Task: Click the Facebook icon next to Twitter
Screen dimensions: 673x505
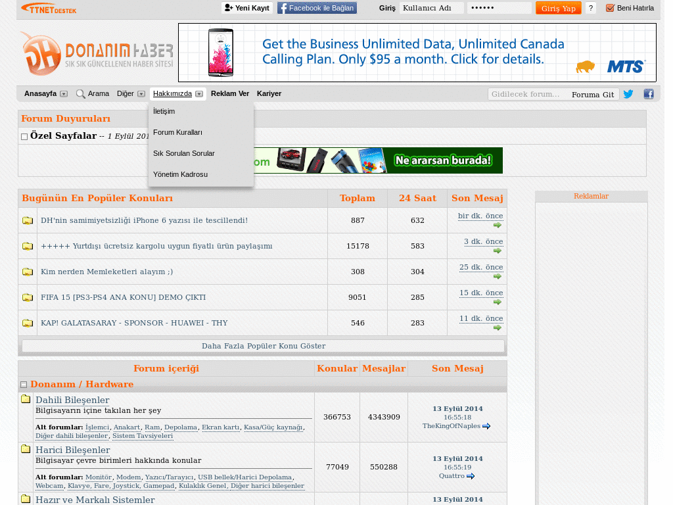Action: point(649,94)
